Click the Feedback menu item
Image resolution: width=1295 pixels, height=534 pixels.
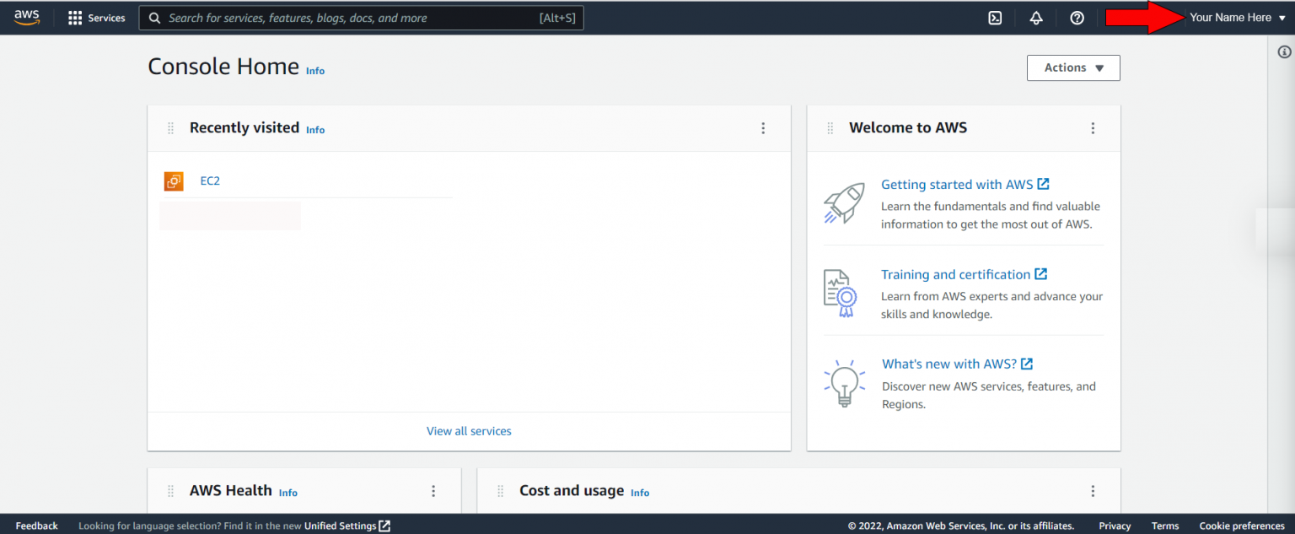click(x=36, y=525)
